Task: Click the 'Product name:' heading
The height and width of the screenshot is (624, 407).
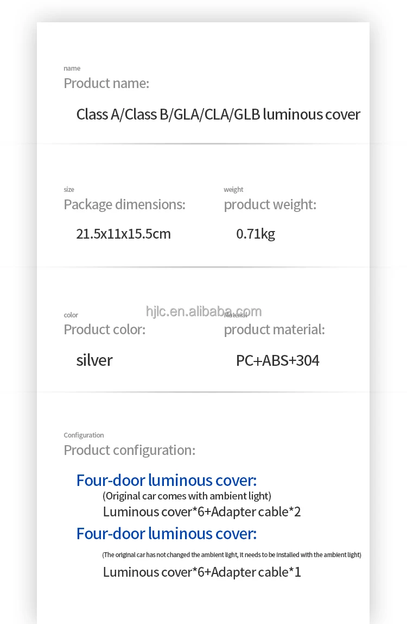Action: point(106,83)
